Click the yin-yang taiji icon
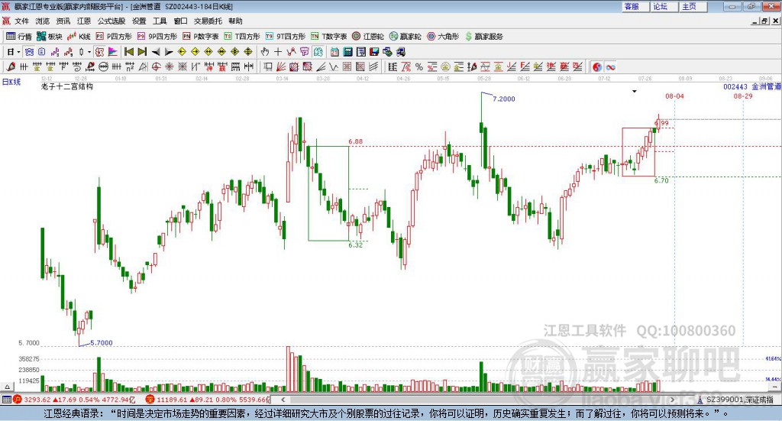This screenshot has width=782, height=421. pyautogui.click(x=597, y=66)
